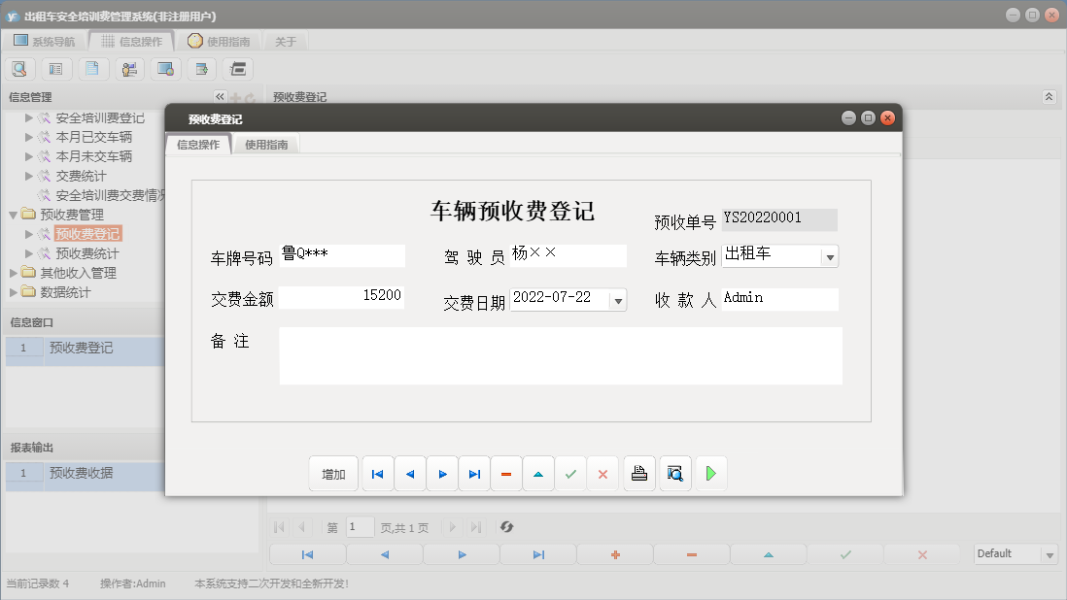Switch to the 系统导航 tab
This screenshot has width=1067, height=600.
click(x=43, y=42)
